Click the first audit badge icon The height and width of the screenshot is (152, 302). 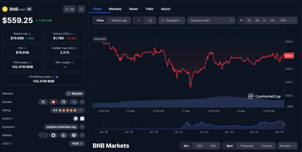76,119
